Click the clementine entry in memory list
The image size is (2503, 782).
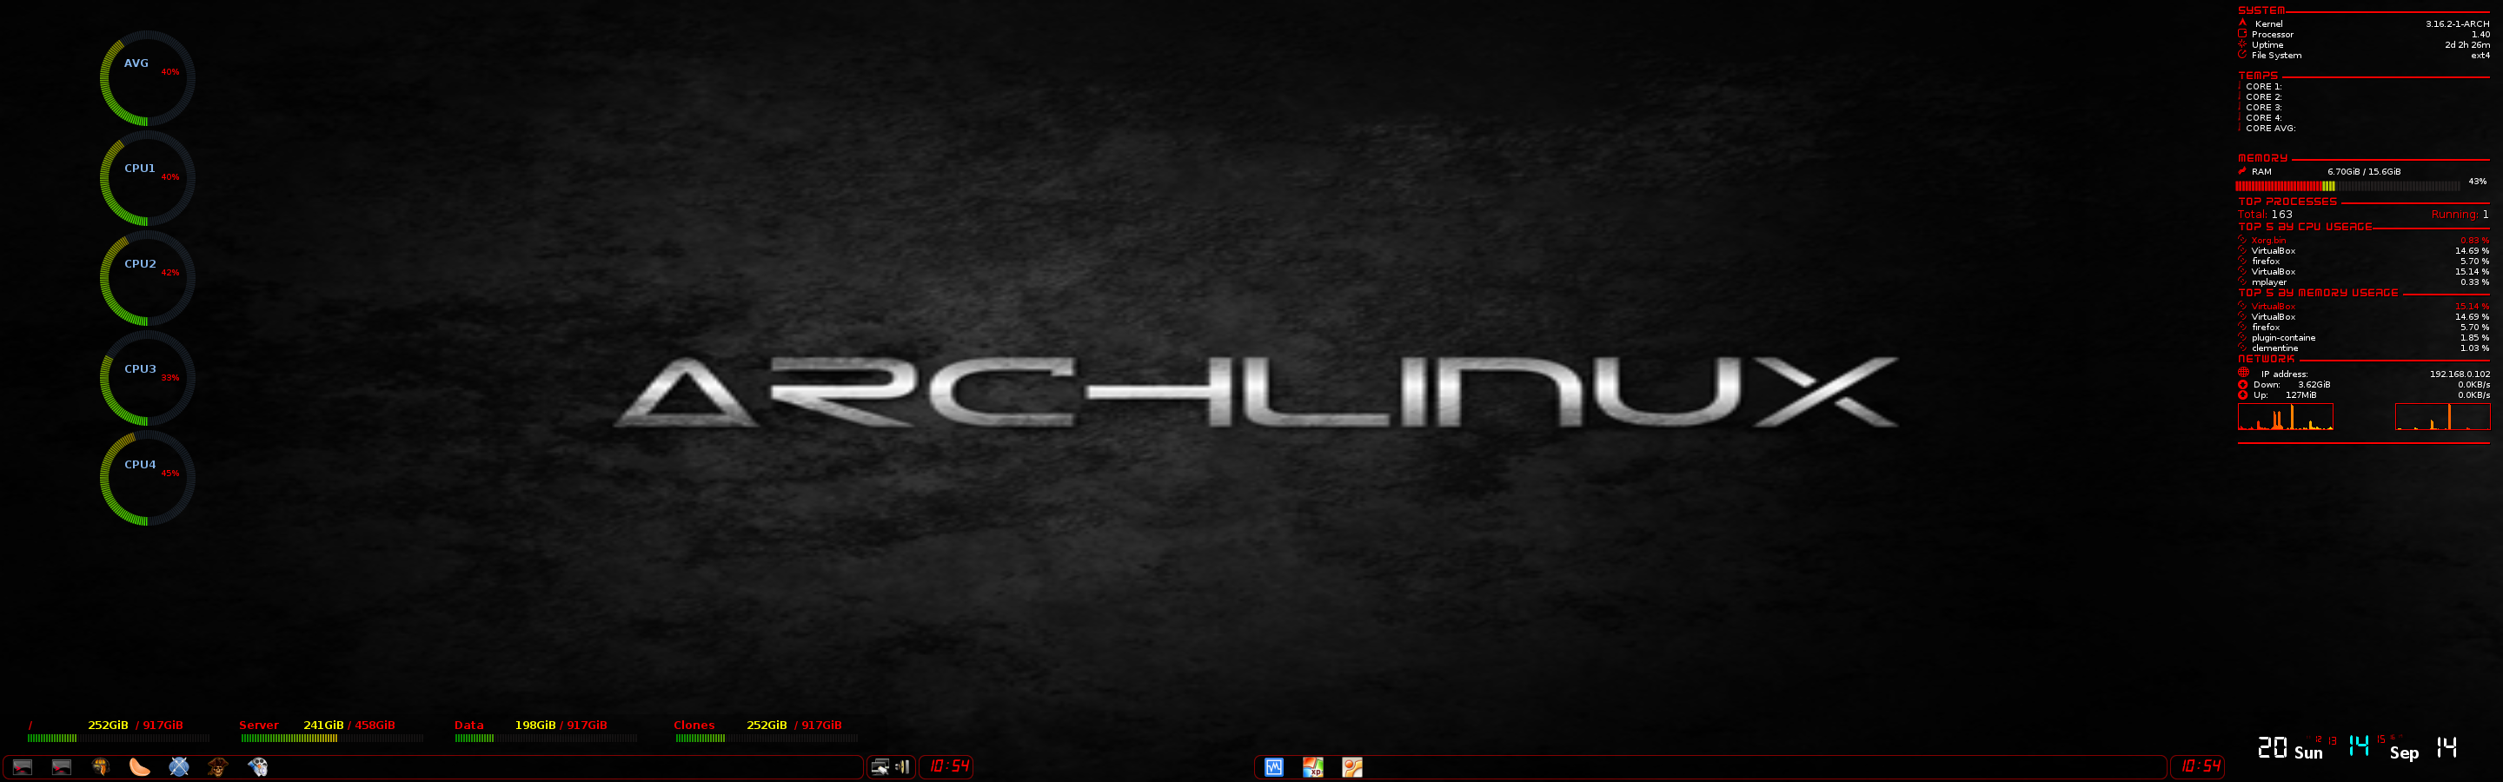click(2274, 348)
